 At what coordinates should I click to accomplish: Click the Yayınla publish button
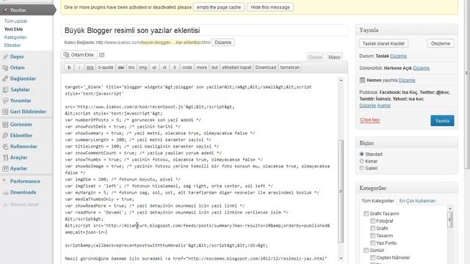tap(442, 120)
